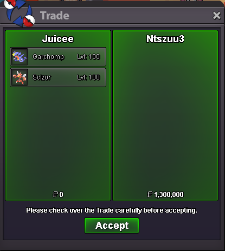Click the Ntszuu3 player name heading
This screenshot has width=225, height=251.
pos(165,39)
